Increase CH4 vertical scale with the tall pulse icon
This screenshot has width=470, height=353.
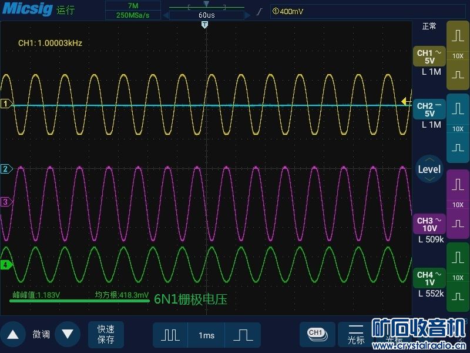point(458,257)
